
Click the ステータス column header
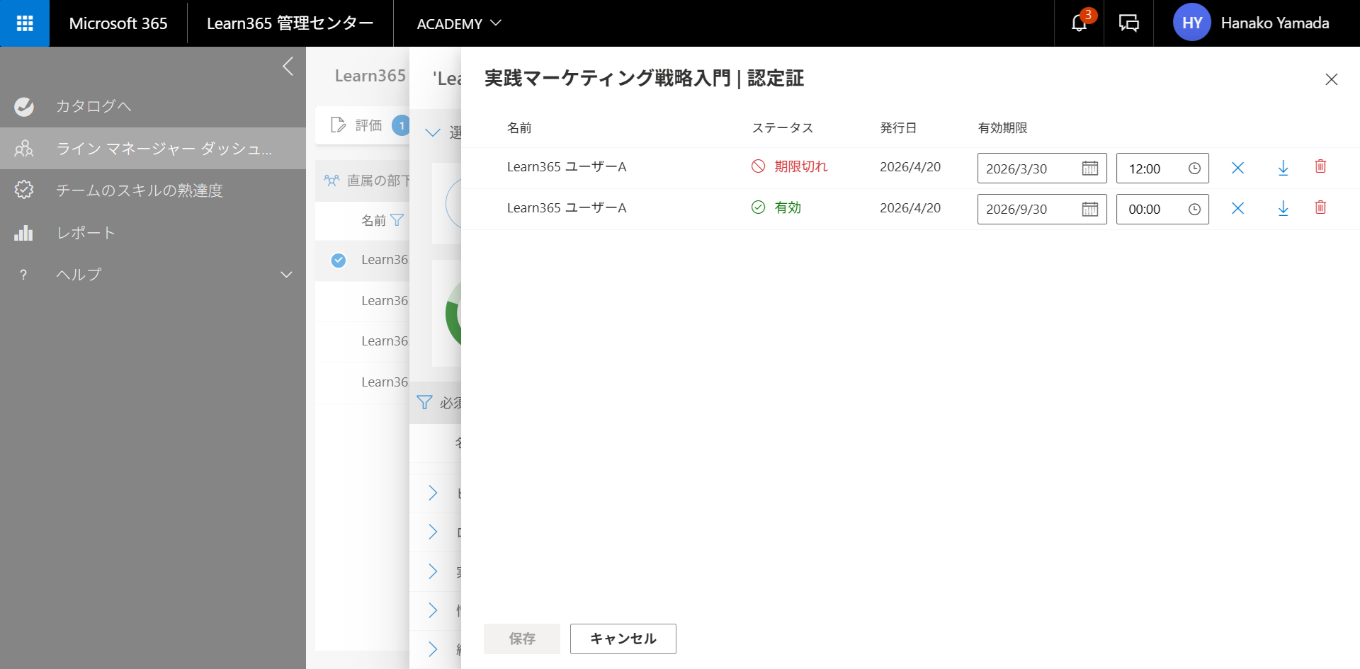point(783,128)
